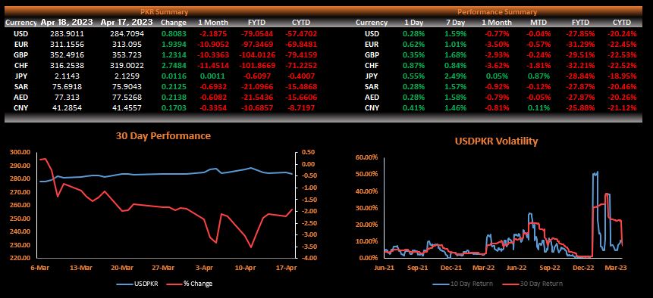The height and width of the screenshot is (298, 653).
Task: Select the JPY 1 Month value 0.0011
Action: (x=213, y=76)
